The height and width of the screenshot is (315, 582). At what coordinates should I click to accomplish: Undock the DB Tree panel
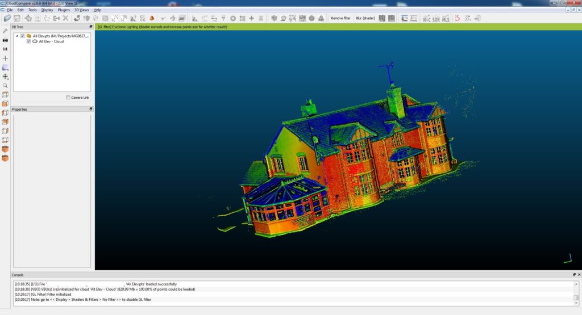click(90, 27)
